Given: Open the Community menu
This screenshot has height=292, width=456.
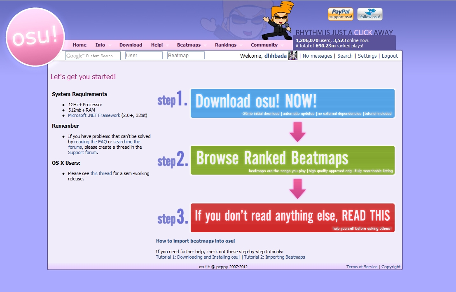Looking at the screenshot, I should [264, 45].
